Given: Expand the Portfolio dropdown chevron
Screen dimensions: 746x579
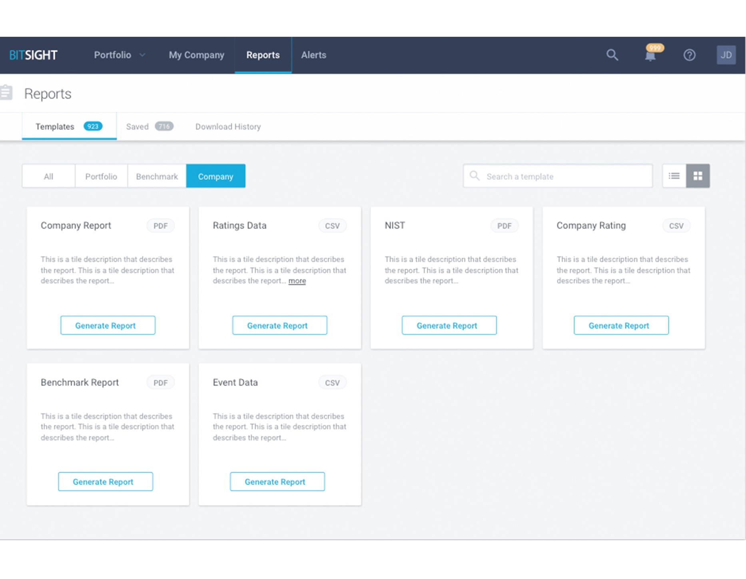Looking at the screenshot, I should click(x=142, y=55).
